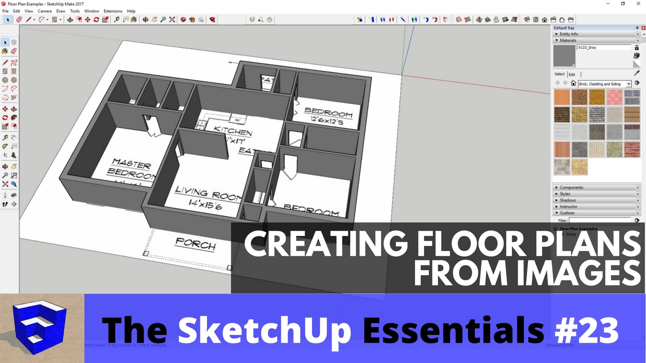Select the Eraser tool in top toolbar
The width and height of the screenshot is (646, 363).
point(19,20)
